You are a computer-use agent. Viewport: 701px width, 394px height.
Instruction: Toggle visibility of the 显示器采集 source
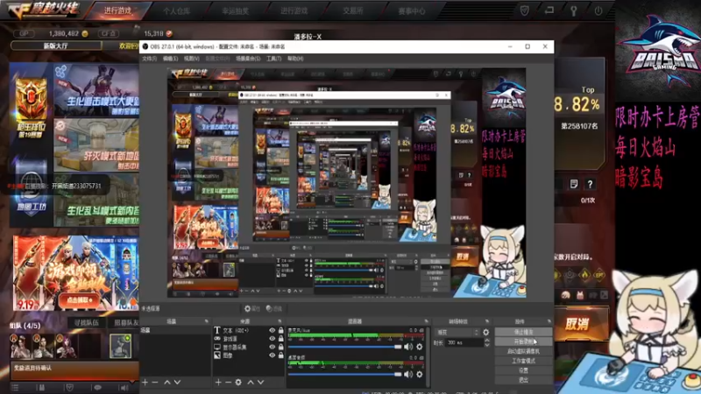(272, 347)
